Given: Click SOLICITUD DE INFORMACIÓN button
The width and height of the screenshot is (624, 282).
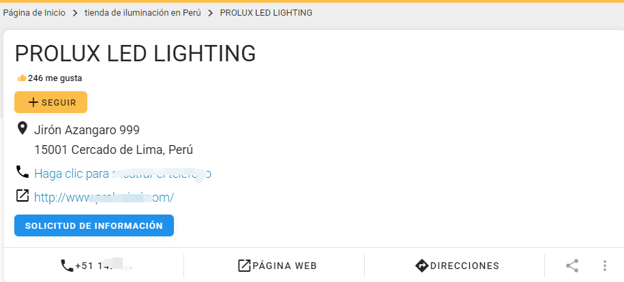Looking at the screenshot, I should tap(94, 225).
